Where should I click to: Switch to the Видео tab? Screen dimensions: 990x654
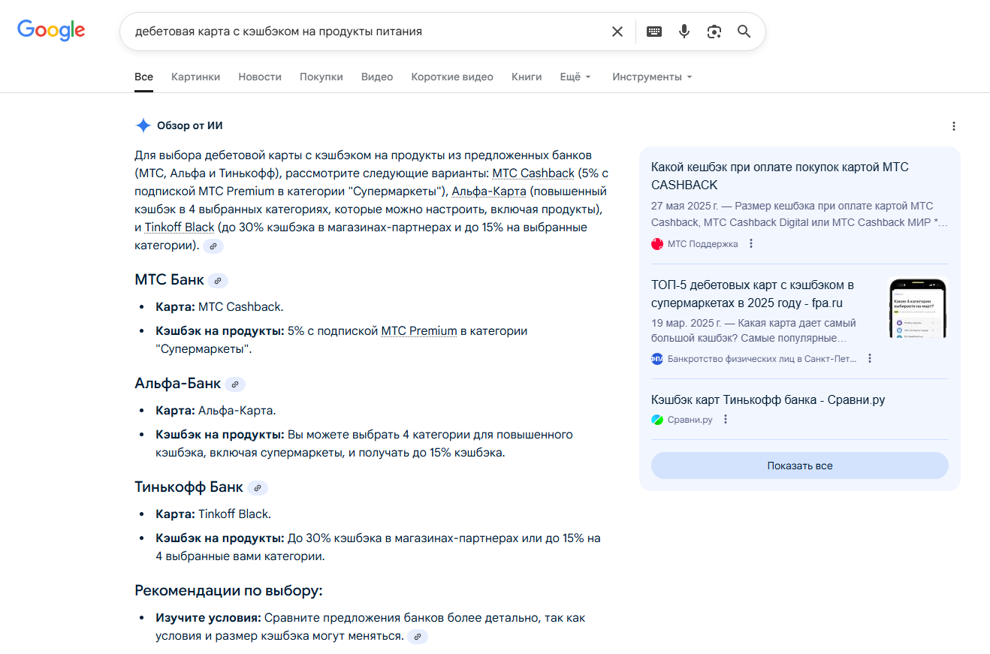377,77
